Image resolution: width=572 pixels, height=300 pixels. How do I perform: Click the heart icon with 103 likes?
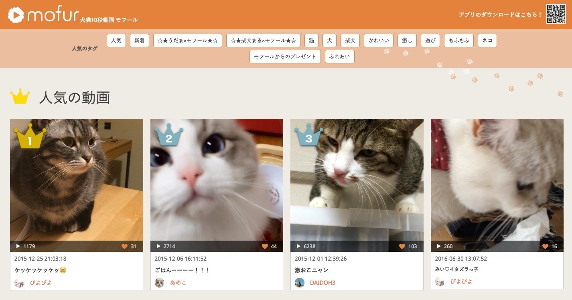[x=402, y=246]
